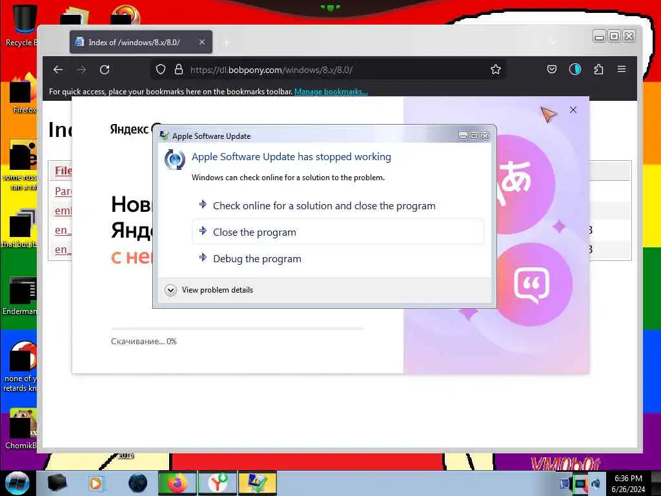Screen dimensions: 661x496
Task: Open the tracking protection shield icon
Action: (x=161, y=70)
